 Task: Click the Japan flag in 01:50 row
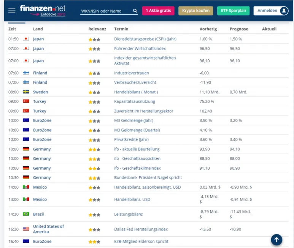(26, 39)
